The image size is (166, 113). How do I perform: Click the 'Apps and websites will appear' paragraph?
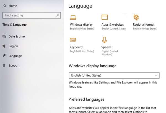pyautogui.click(x=112, y=110)
